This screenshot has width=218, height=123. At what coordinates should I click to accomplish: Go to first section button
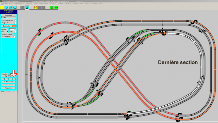3,79
